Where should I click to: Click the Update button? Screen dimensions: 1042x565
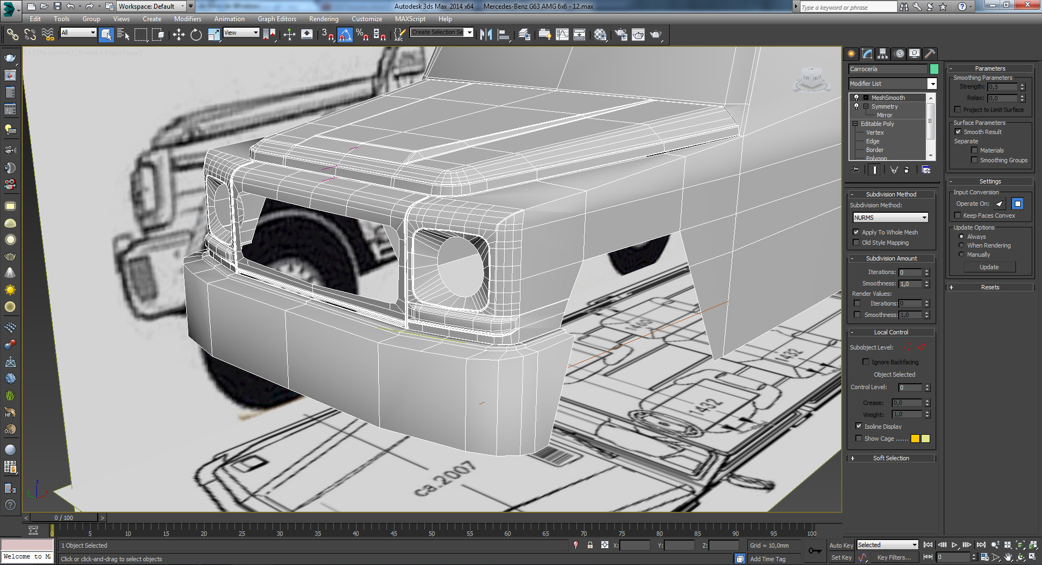(989, 267)
